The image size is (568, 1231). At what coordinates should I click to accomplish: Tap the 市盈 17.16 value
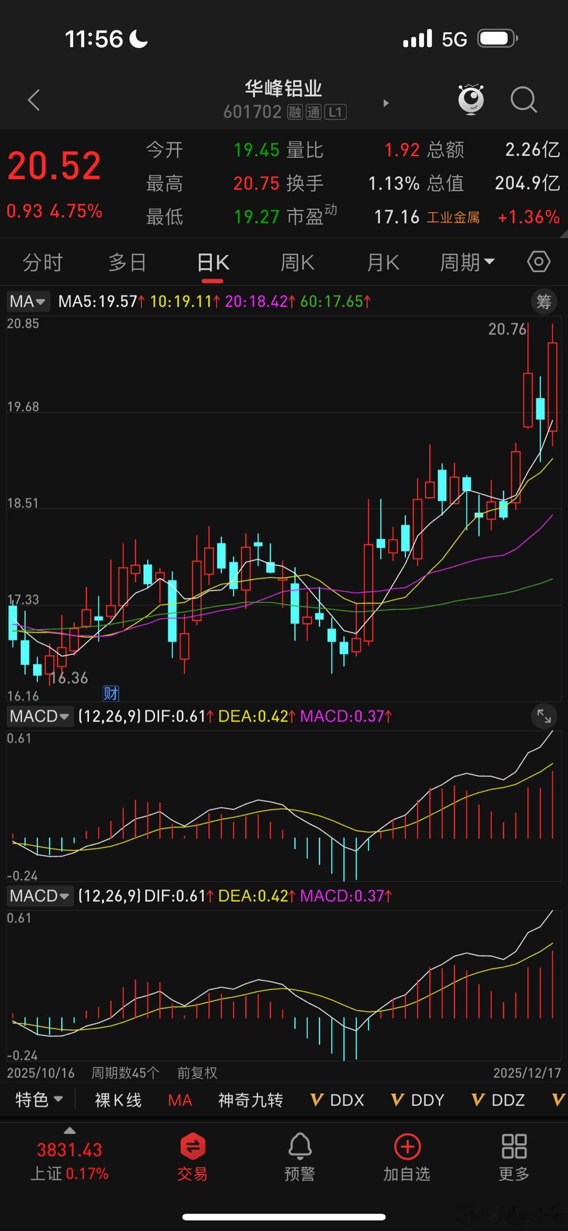coord(397,217)
